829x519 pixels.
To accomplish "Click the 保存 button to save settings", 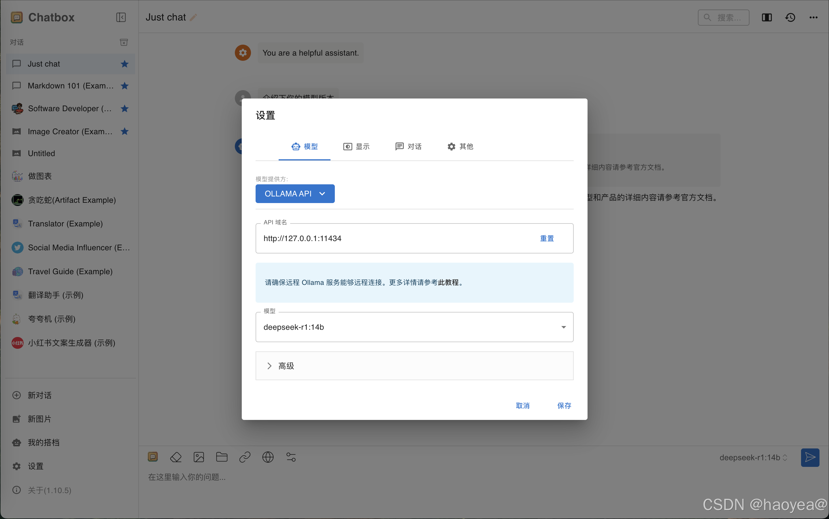I will [564, 406].
